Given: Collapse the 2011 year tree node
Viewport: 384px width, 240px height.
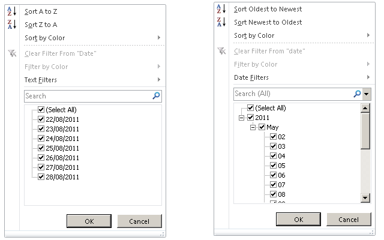Looking at the screenshot, I should coord(241,118).
